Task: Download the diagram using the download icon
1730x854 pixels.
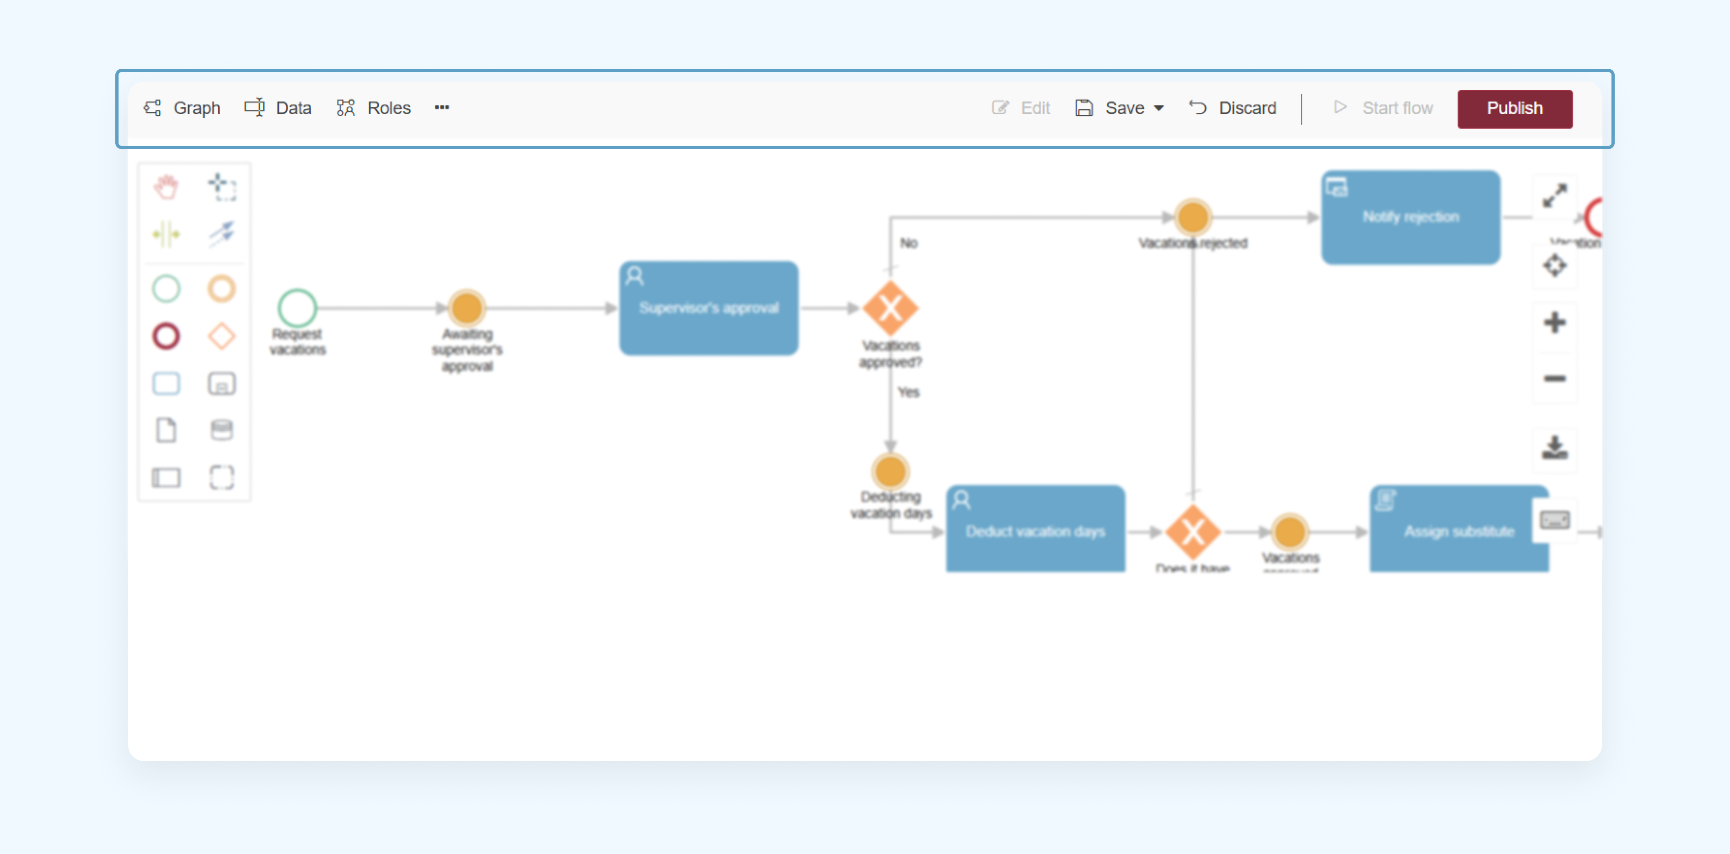Action: 1555,447
